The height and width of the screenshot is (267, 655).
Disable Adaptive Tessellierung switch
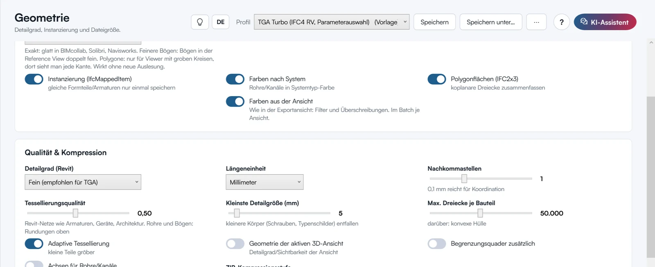[34, 244]
